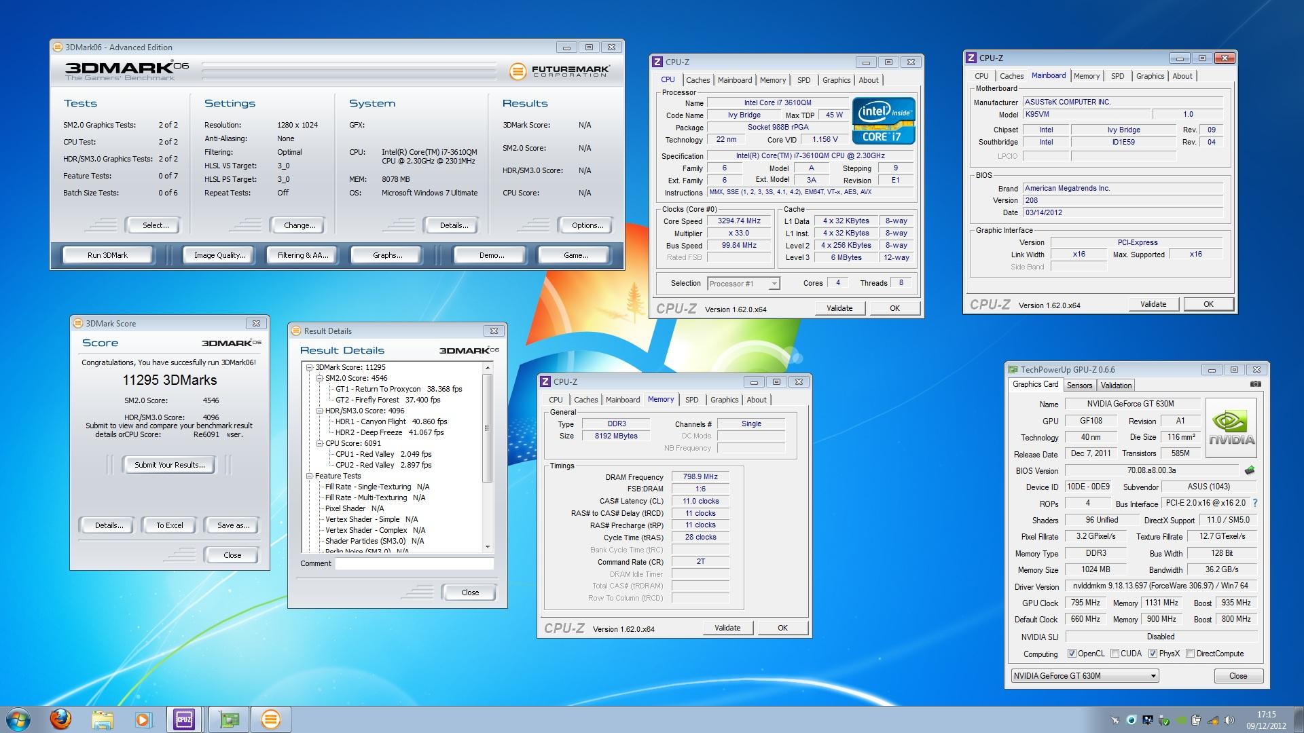Click the power plug battery tray icon

point(1196,719)
